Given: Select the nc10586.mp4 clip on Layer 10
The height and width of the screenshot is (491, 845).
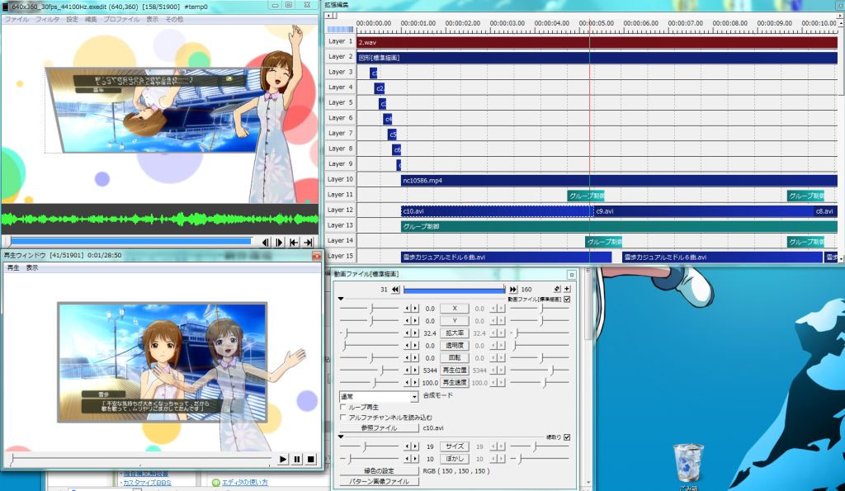Looking at the screenshot, I should tap(619, 181).
